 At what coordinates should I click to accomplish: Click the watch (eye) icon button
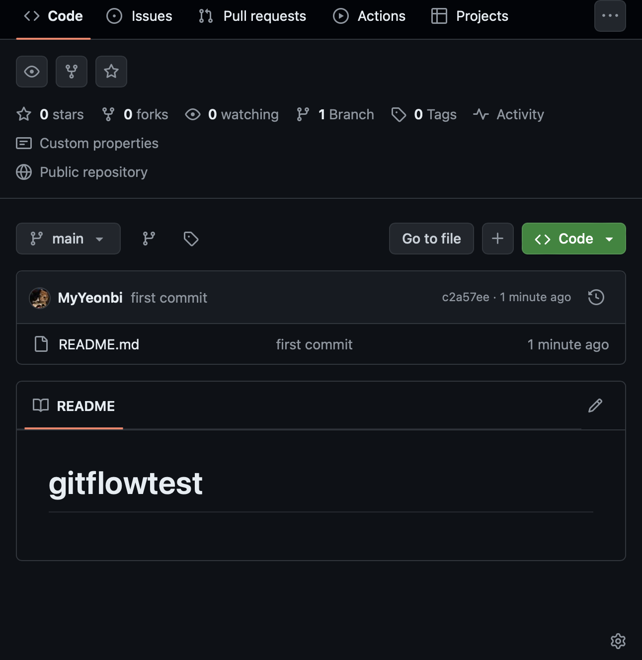(x=32, y=72)
